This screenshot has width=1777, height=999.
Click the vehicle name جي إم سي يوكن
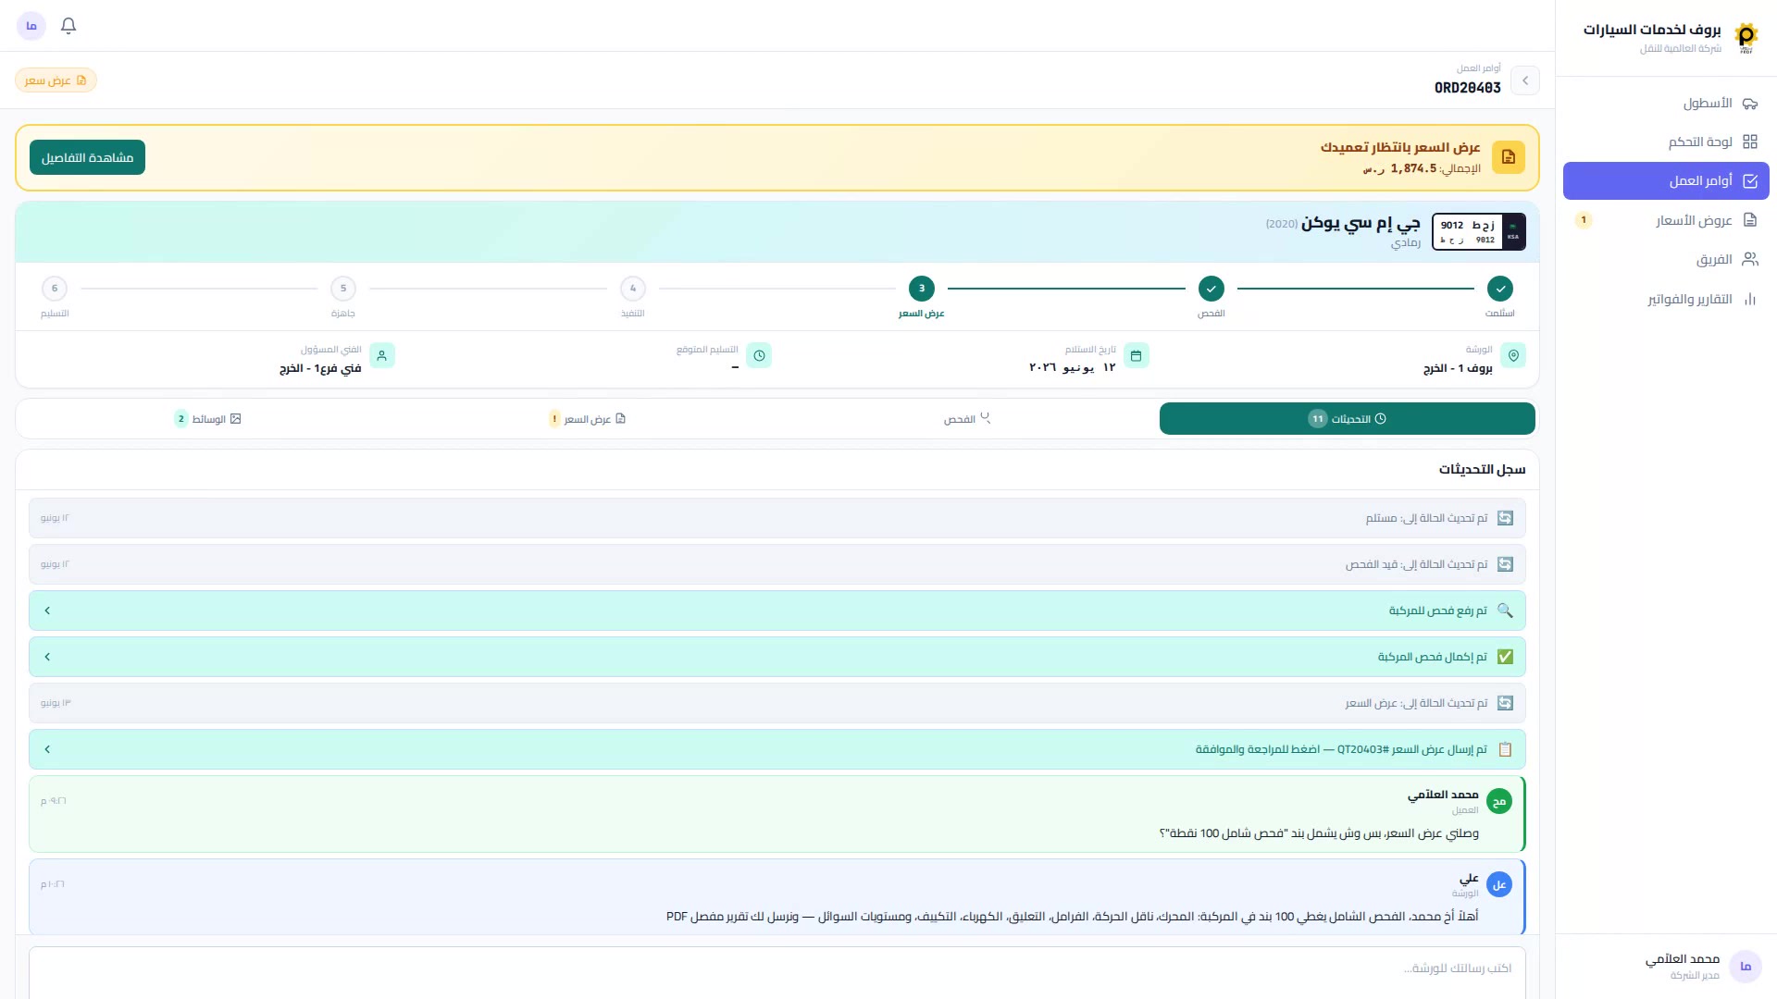(x=1361, y=223)
